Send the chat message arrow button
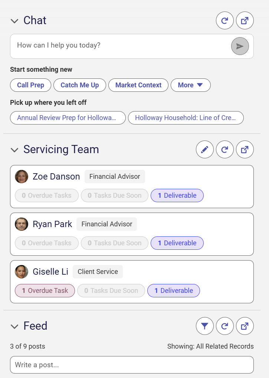The height and width of the screenshot is (378, 269). point(240,46)
